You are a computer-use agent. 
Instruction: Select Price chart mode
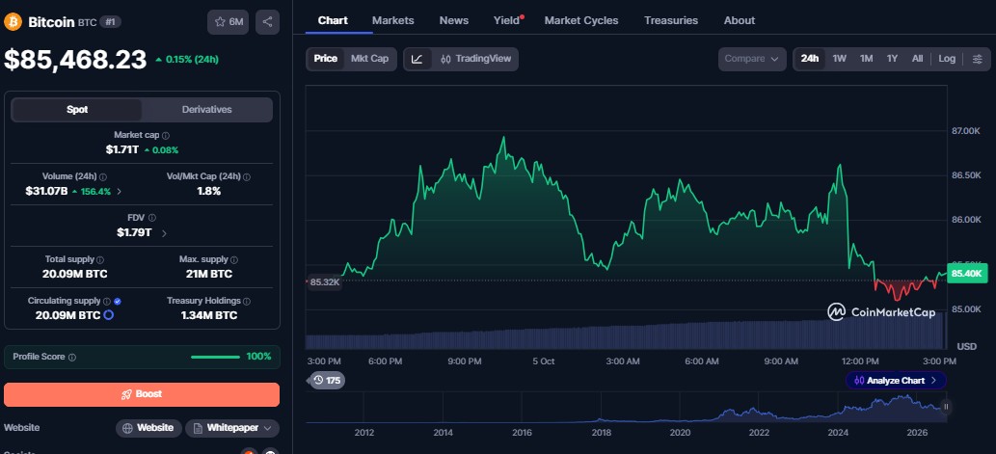326,59
